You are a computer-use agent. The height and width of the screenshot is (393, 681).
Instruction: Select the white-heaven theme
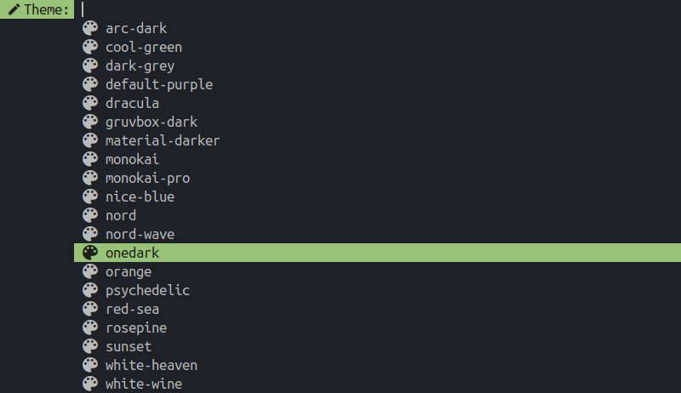tap(377, 365)
